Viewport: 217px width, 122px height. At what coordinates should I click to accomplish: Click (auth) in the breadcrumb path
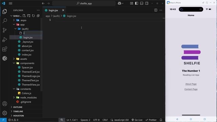56,16
